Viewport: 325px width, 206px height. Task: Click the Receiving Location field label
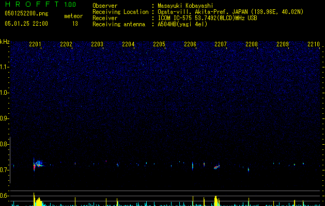120,12
